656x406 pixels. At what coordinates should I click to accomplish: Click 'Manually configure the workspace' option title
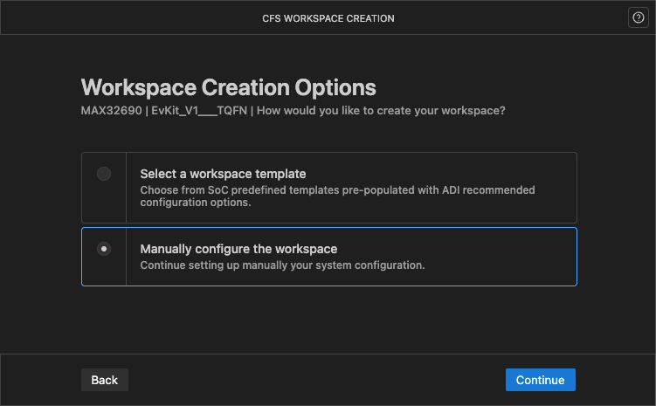(238, 249)
